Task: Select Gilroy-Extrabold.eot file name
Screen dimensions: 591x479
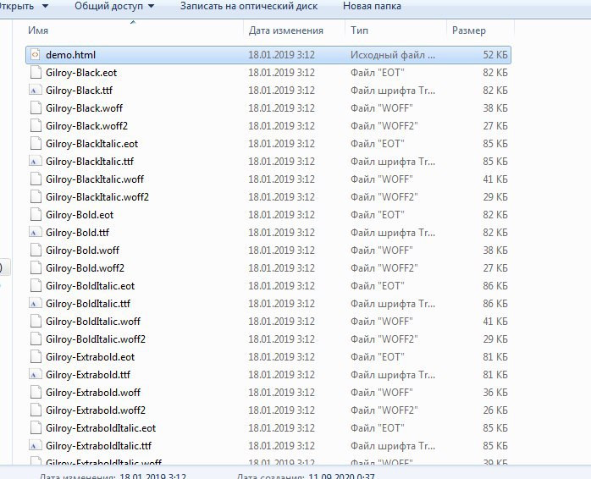Action: tap(90, 357)
